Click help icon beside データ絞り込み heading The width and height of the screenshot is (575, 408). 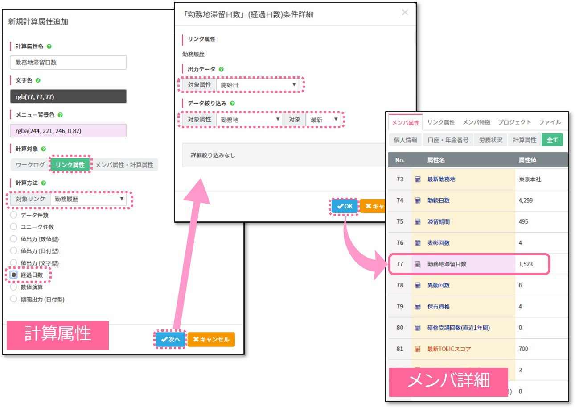click(x=232, y=103)
